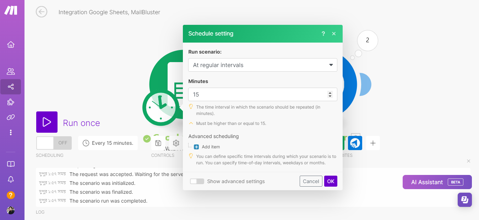Screen dimensions: 479x220
Task: Click the Every 15 minutes schedule button
Action: click(x=108, y=143)
